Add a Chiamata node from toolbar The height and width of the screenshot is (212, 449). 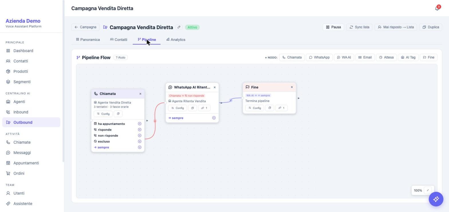[292, 57]
